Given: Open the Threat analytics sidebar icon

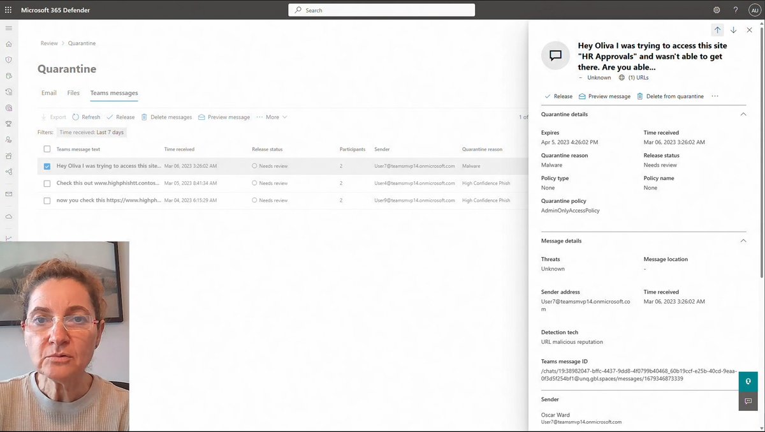Looking at the screenshot, I should click(9, 108).
